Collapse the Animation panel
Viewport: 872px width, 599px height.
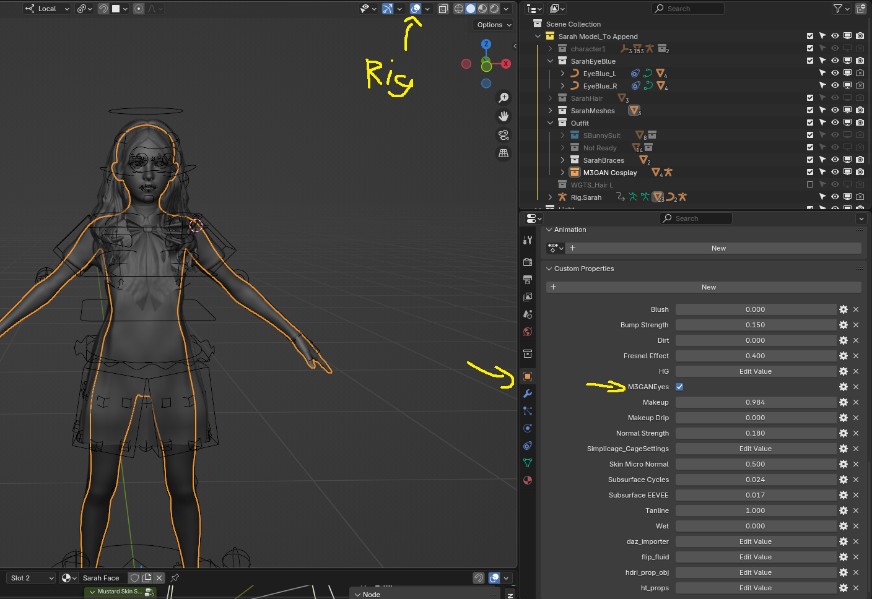click(549, 230)
